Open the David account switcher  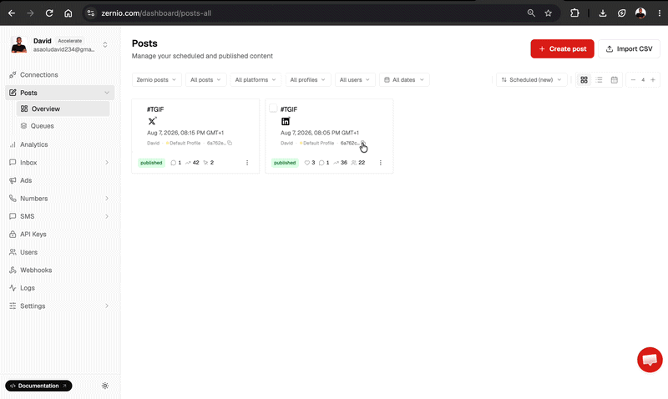click(x=60, y=45)
